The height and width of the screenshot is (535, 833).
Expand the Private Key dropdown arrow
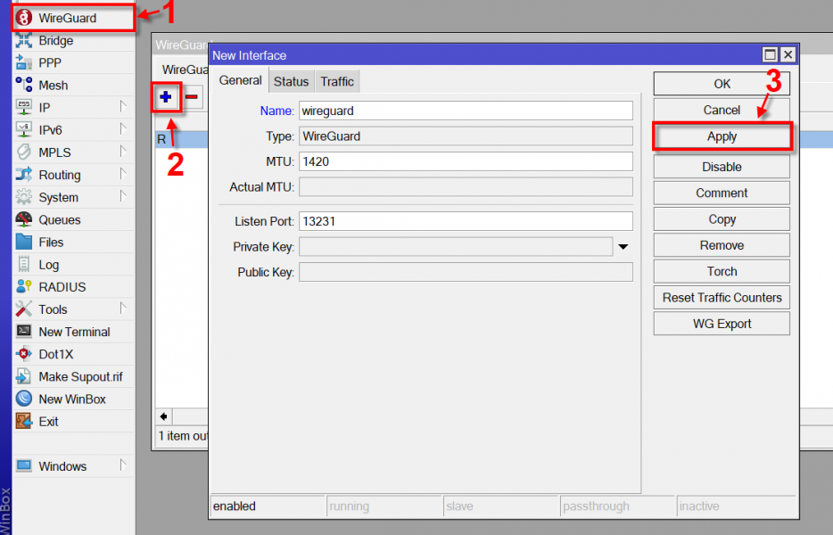[623, 246]
